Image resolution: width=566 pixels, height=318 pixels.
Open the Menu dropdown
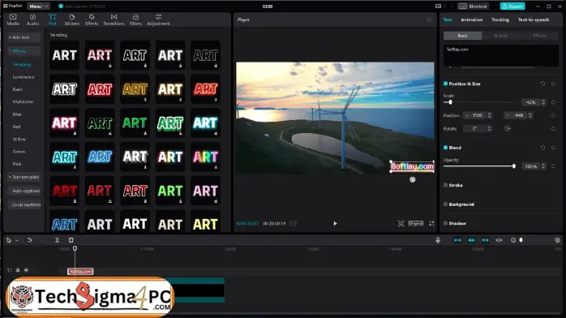click(38, 6)
